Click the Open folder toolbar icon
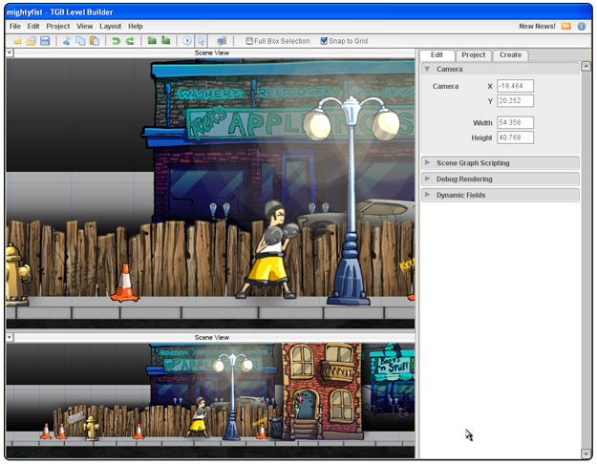This screenshot has width=597, height=464. click(32, 41)
